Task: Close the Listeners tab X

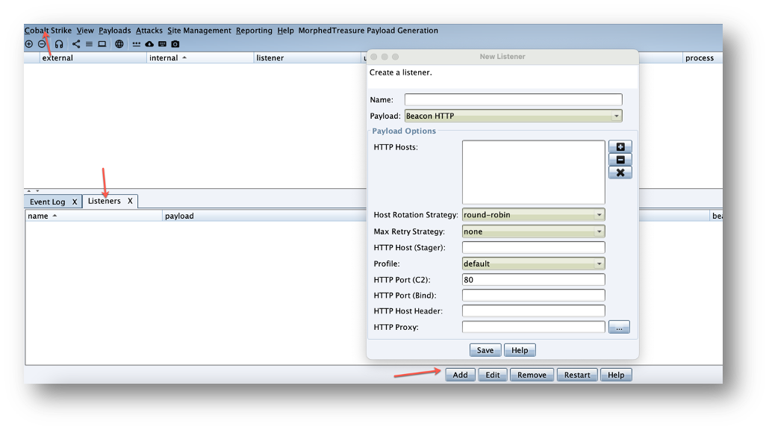Action: click(x=130, y=201)
